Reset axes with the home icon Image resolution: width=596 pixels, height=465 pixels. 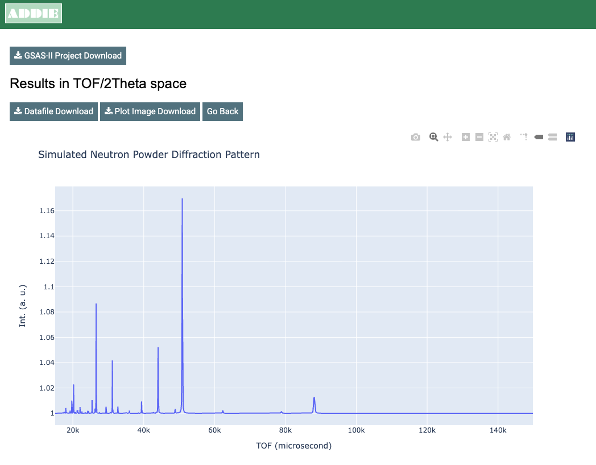click(x=506, y=137)
